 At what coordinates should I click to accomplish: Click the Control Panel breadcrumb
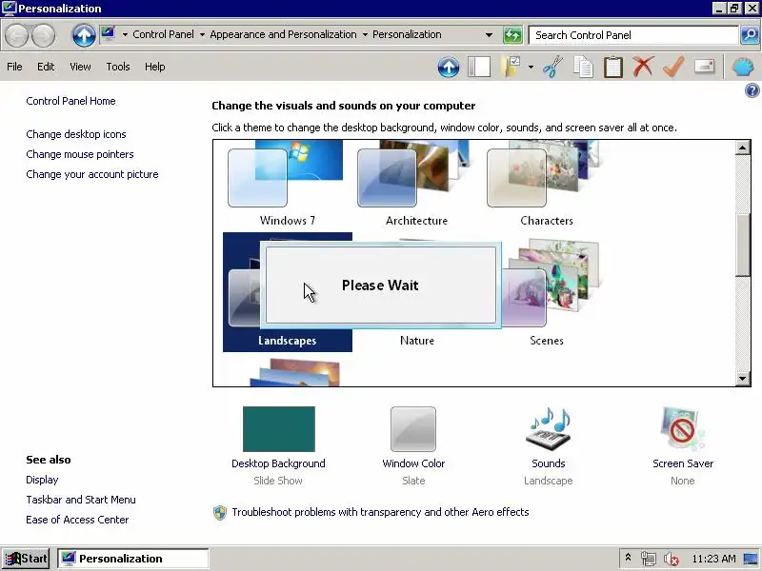163,34
